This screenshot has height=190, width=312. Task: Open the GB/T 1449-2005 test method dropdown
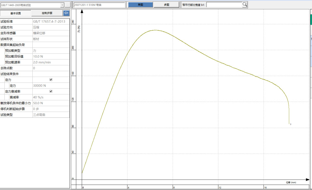point(62,5)
